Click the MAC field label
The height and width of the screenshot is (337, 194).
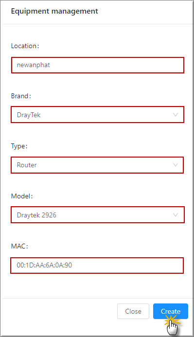(x=19, y=246)
